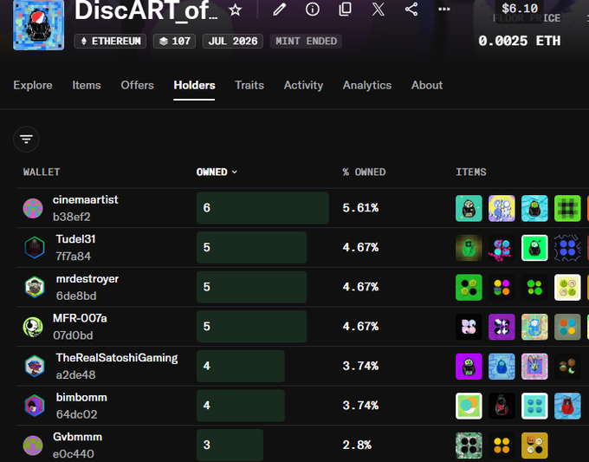Open the filter button above the table
Viewport: 589px width, 462px height.
point(26,139)
